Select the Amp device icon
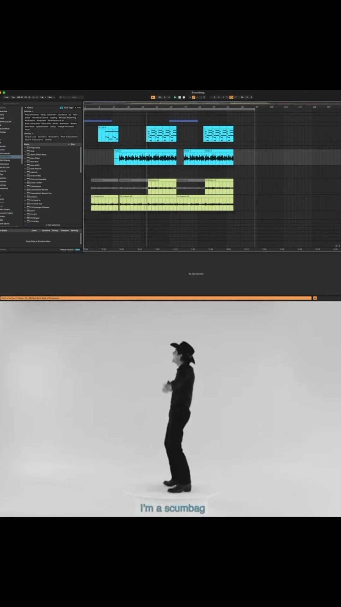The image size is (341, 607). pyautogui.click(x=28, y=151)
